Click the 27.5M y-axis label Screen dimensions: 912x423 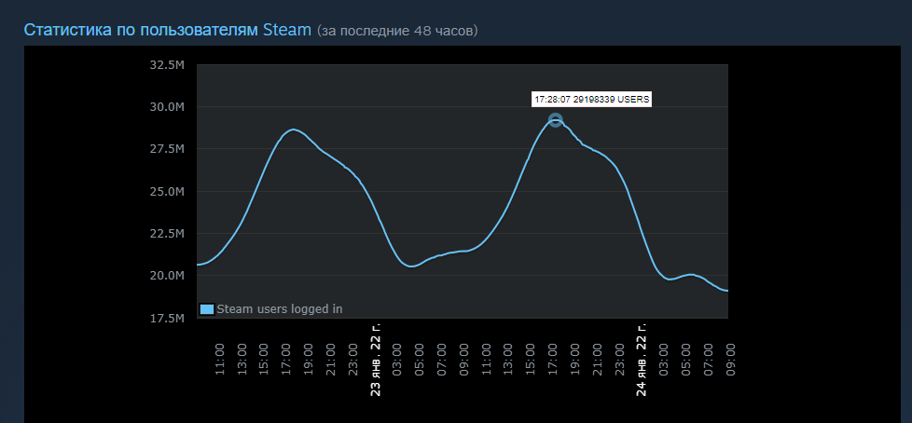(167, 149)
